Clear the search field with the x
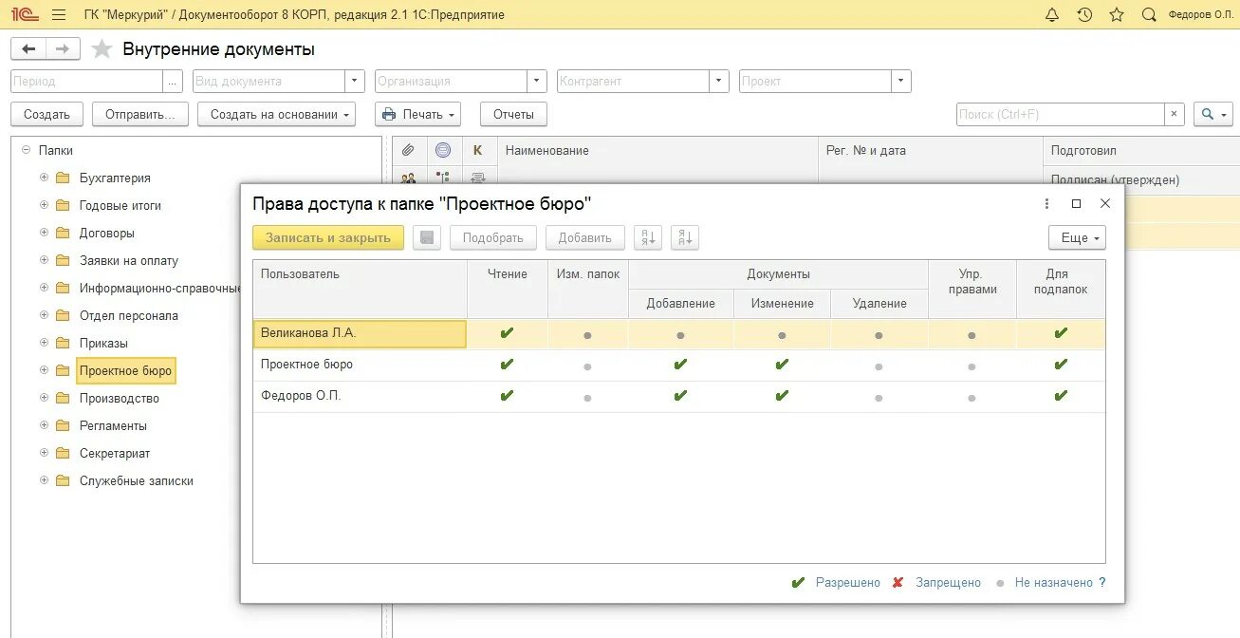The width and height of the screenshot is (1240, 638). (x=1175, y=114)
